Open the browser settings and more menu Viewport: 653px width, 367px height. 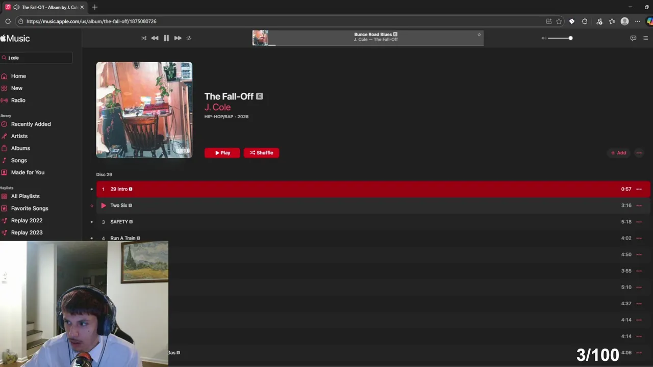(637, 21)
